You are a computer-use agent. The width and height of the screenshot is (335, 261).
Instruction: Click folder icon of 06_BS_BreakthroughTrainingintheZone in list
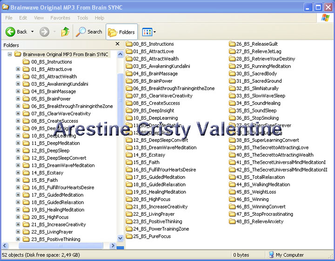(x=129, y=89)
